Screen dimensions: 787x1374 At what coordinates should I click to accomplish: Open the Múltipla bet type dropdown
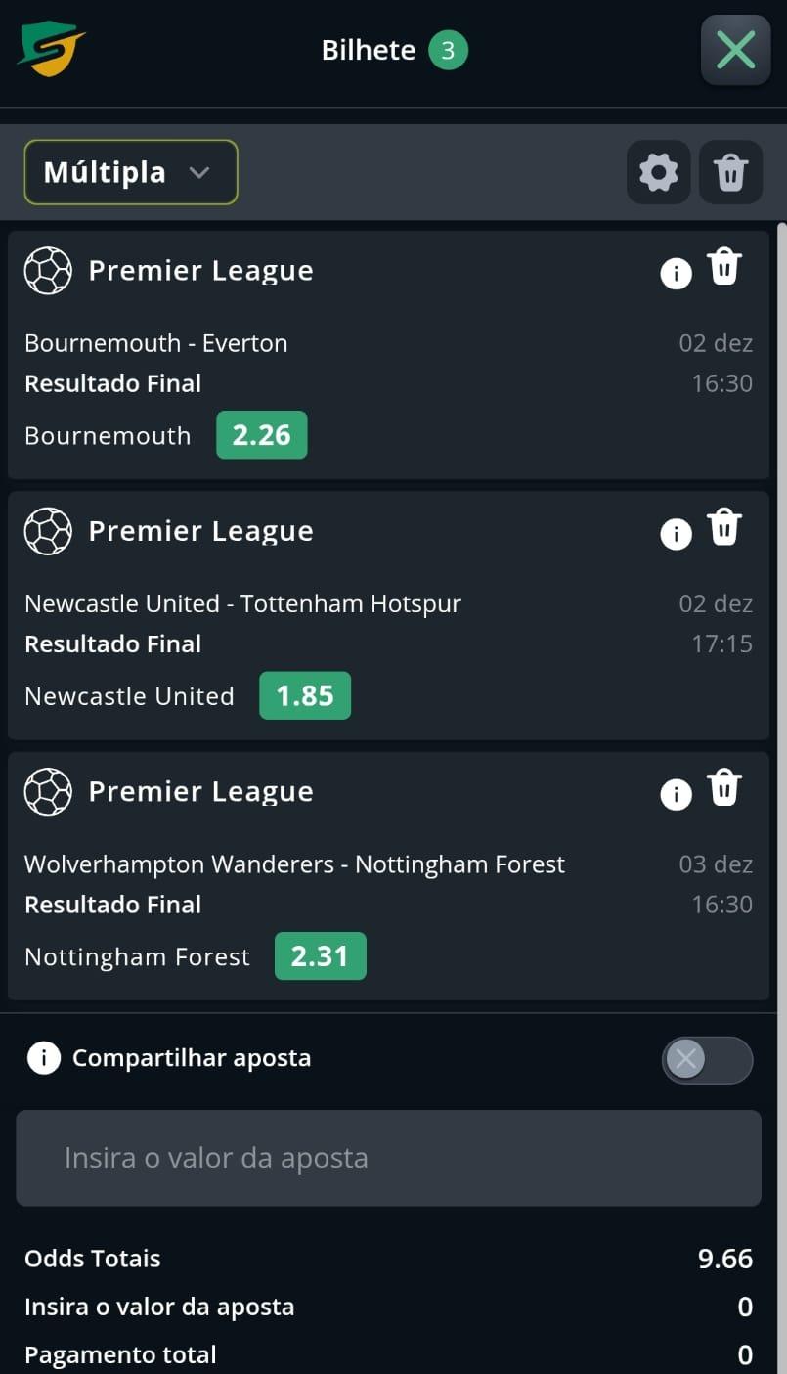(131, 173)
